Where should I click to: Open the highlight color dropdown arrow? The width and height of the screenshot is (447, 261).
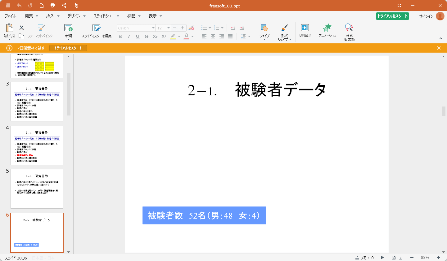[179, 37]
